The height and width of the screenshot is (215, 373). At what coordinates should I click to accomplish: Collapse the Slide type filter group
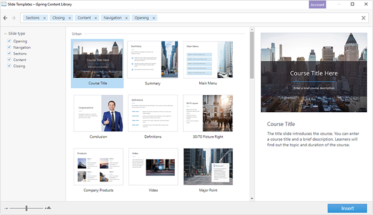point(5,34)
